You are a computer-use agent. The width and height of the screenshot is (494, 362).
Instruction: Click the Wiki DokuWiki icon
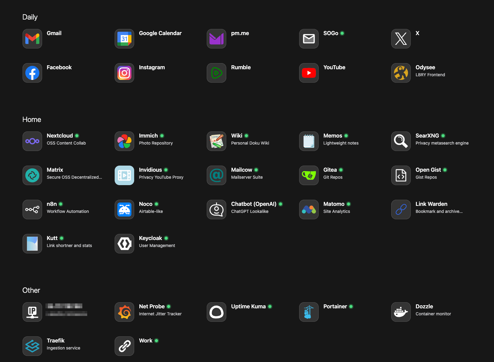click(x=217, y=141)
